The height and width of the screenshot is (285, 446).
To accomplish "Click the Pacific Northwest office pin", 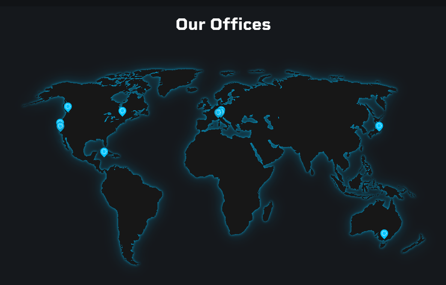I will 68,106.
